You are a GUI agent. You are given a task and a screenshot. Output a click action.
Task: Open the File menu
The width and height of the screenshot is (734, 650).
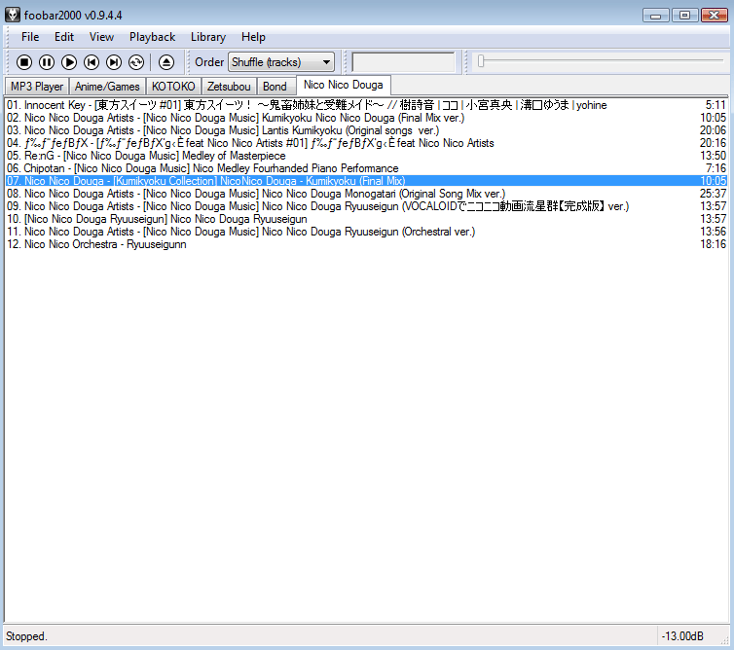click(30, 37)
